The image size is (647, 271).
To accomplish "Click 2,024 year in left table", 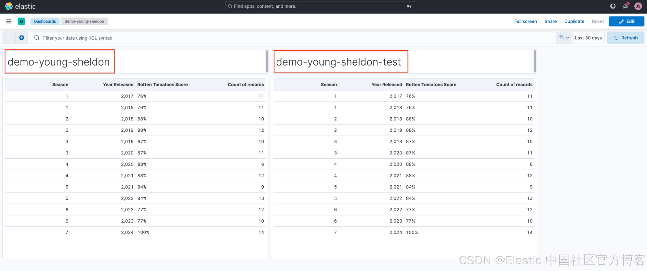I will (127, 232).
